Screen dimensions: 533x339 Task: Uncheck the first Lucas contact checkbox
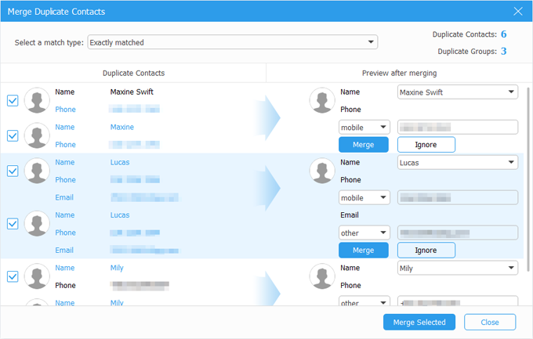(13, 171)
